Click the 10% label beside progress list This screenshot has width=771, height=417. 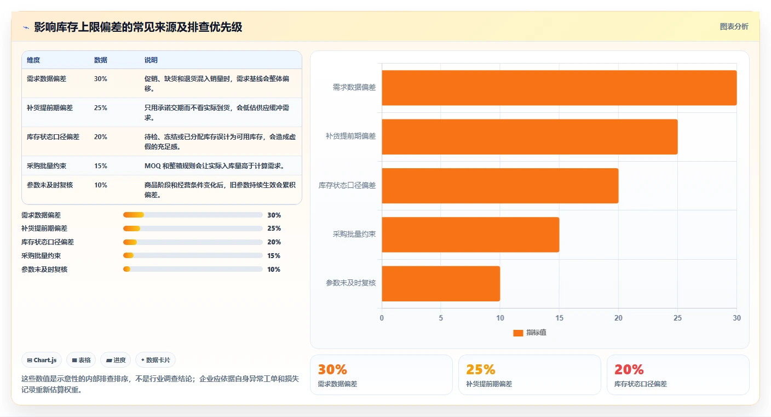point(274,269)
